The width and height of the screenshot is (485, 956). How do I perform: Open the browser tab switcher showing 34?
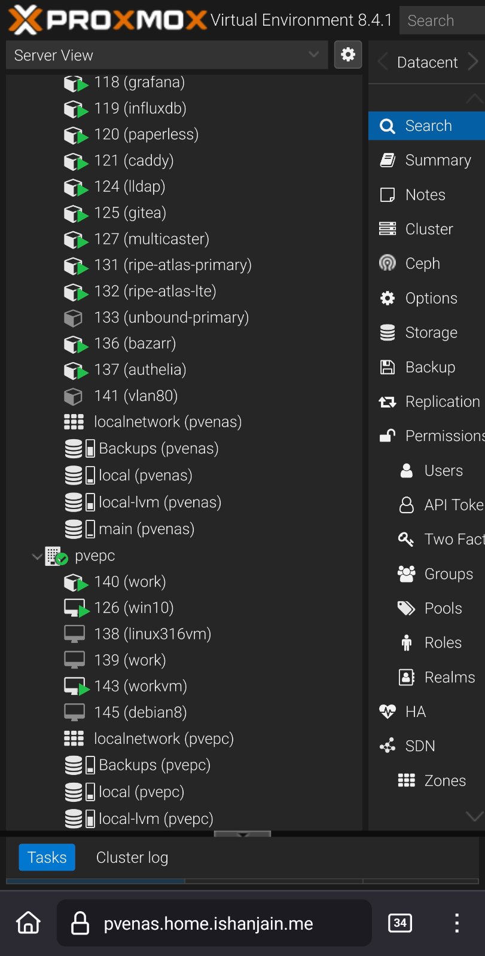pyautogui.click(x=399, y=923)
